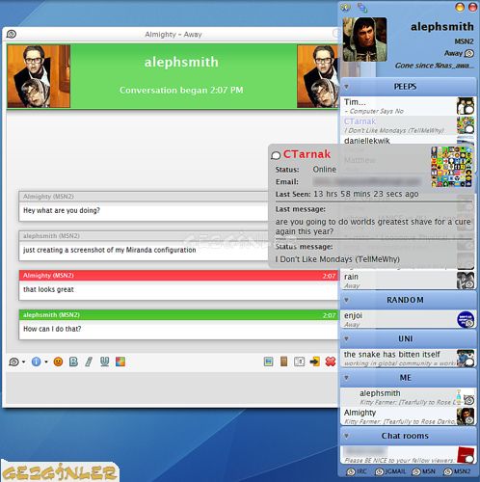Select the Tim... contact

click(408, 106)
